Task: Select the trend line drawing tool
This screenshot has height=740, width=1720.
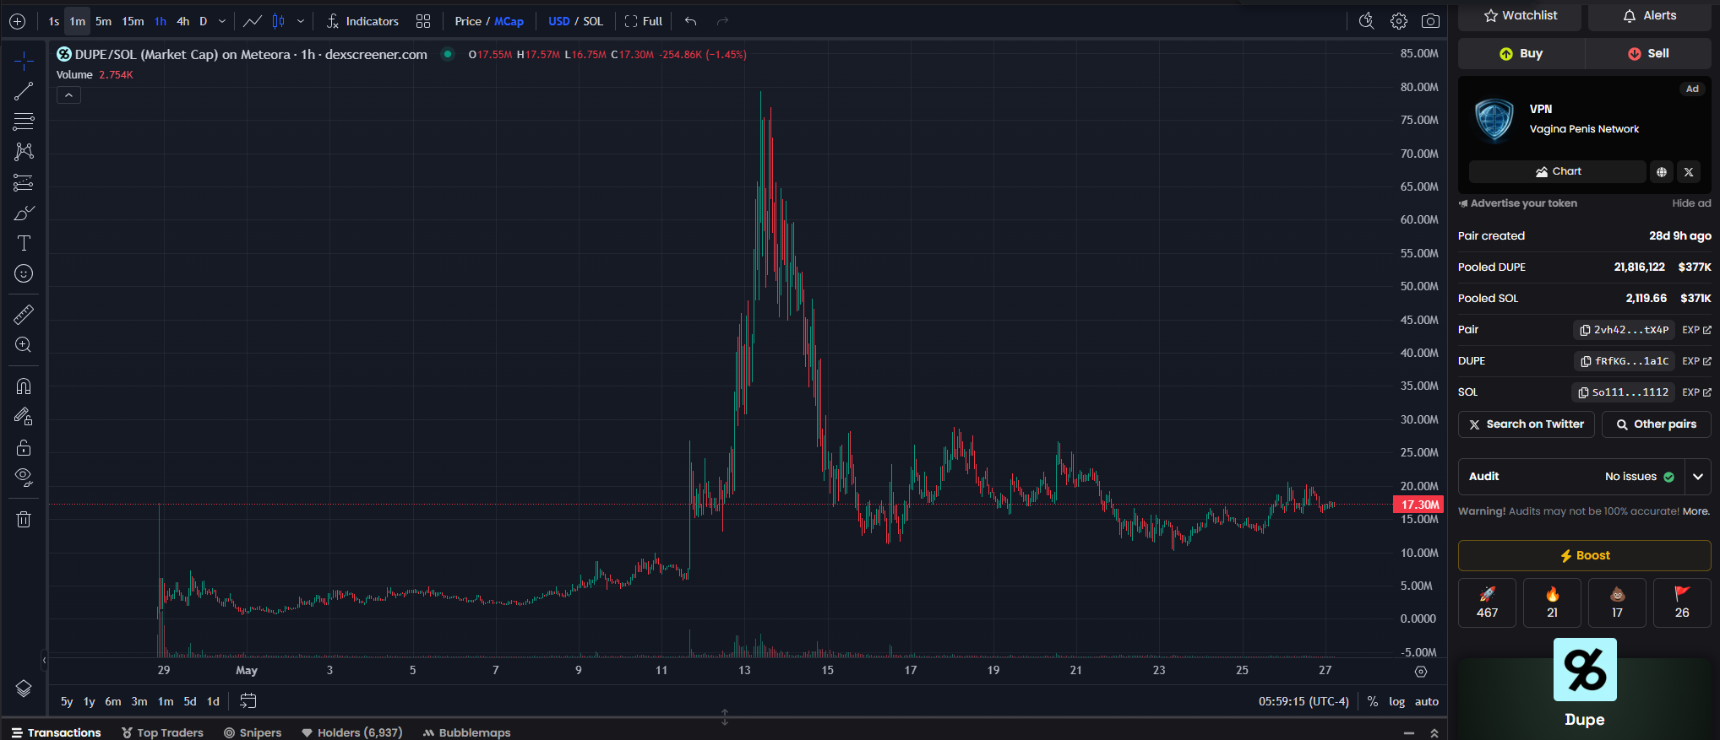Action: [24, 91]
